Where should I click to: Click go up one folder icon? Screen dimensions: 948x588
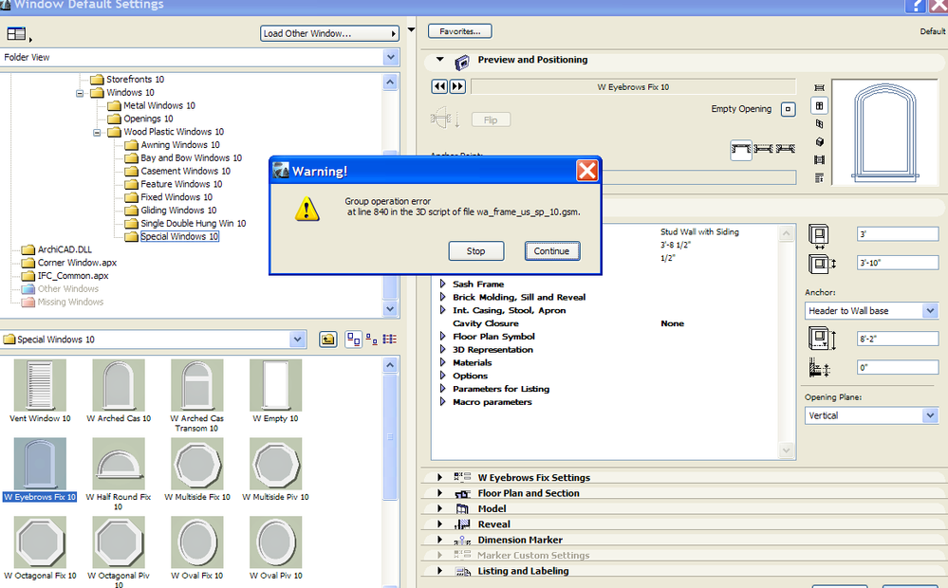[328, 340]
